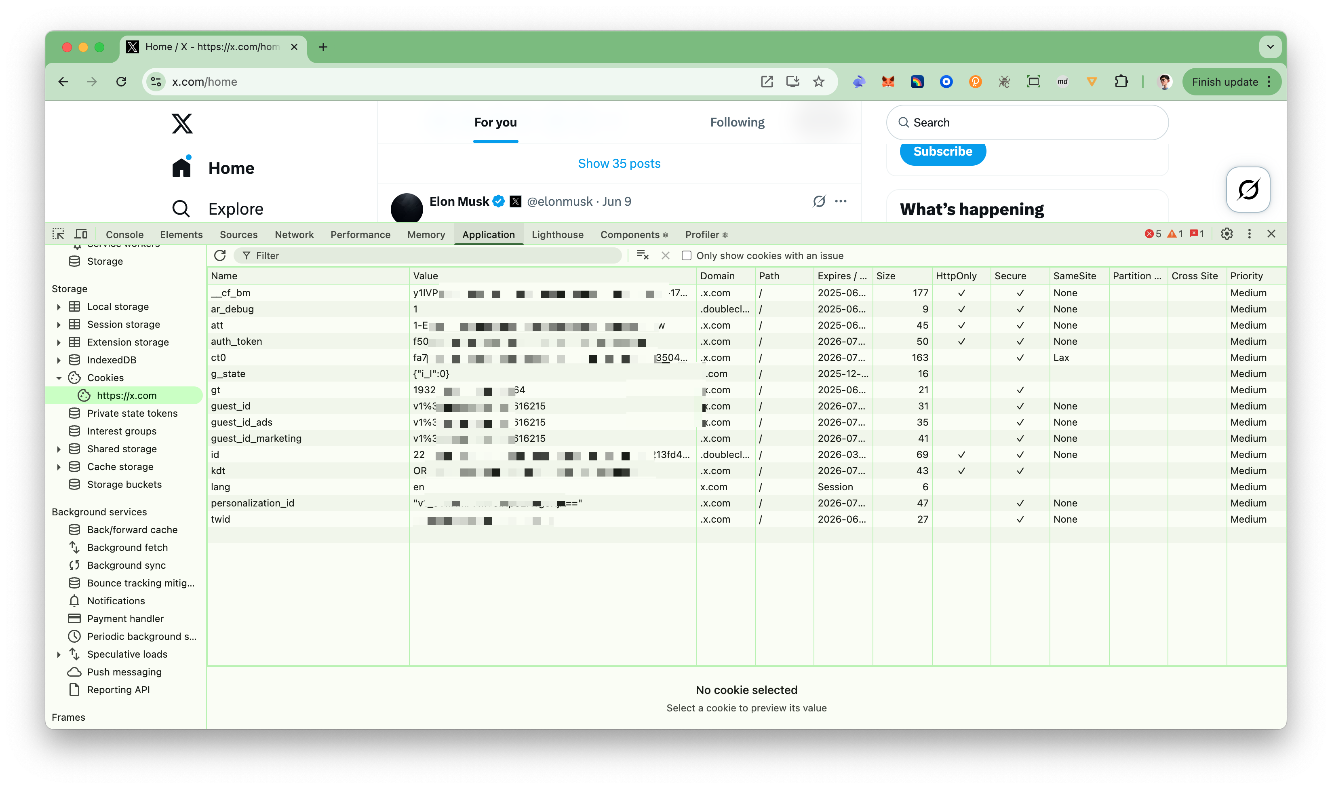Open the tab search dropdown in the title bar
The image size is (1332, 789).
click(x=1270, y=47)
